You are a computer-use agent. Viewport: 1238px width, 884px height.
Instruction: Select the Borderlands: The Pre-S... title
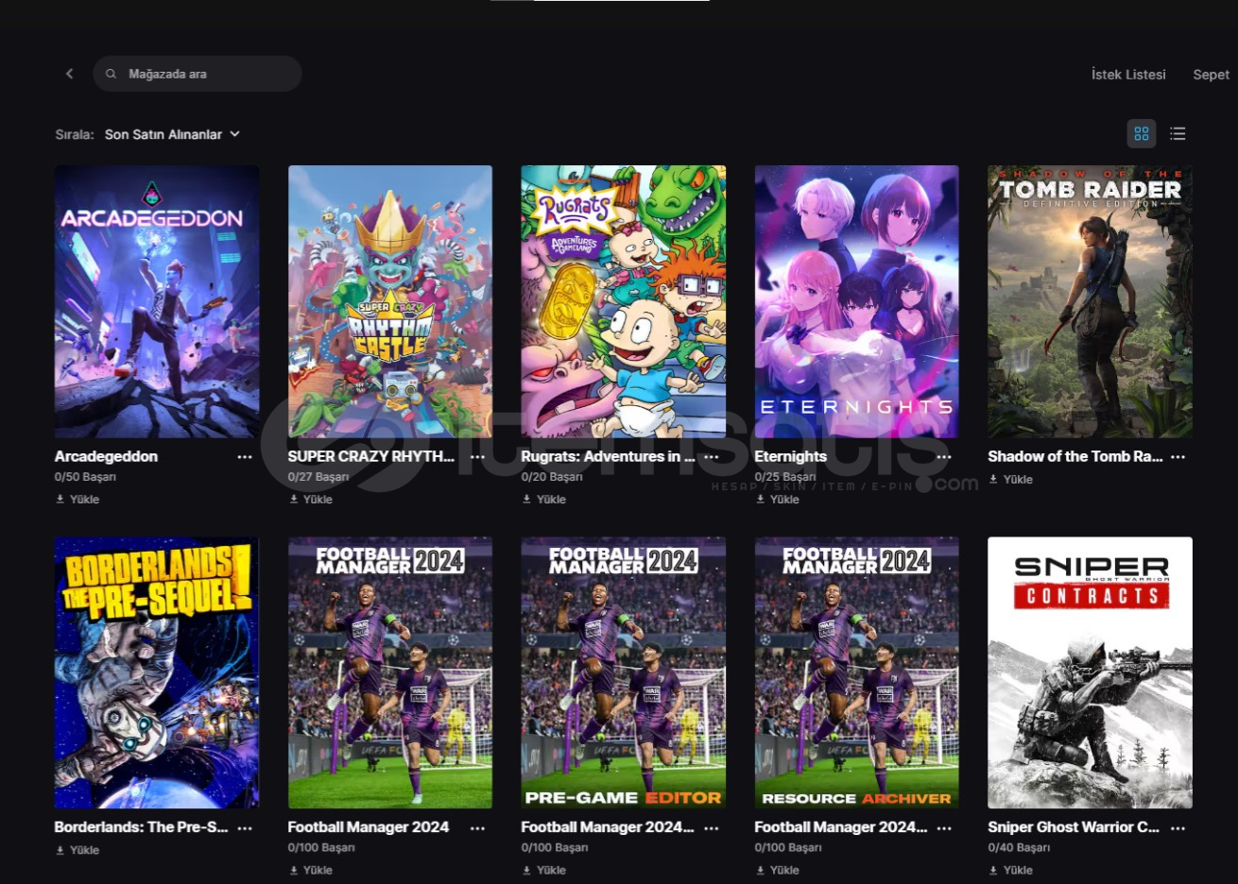click(x=141, y=827)
